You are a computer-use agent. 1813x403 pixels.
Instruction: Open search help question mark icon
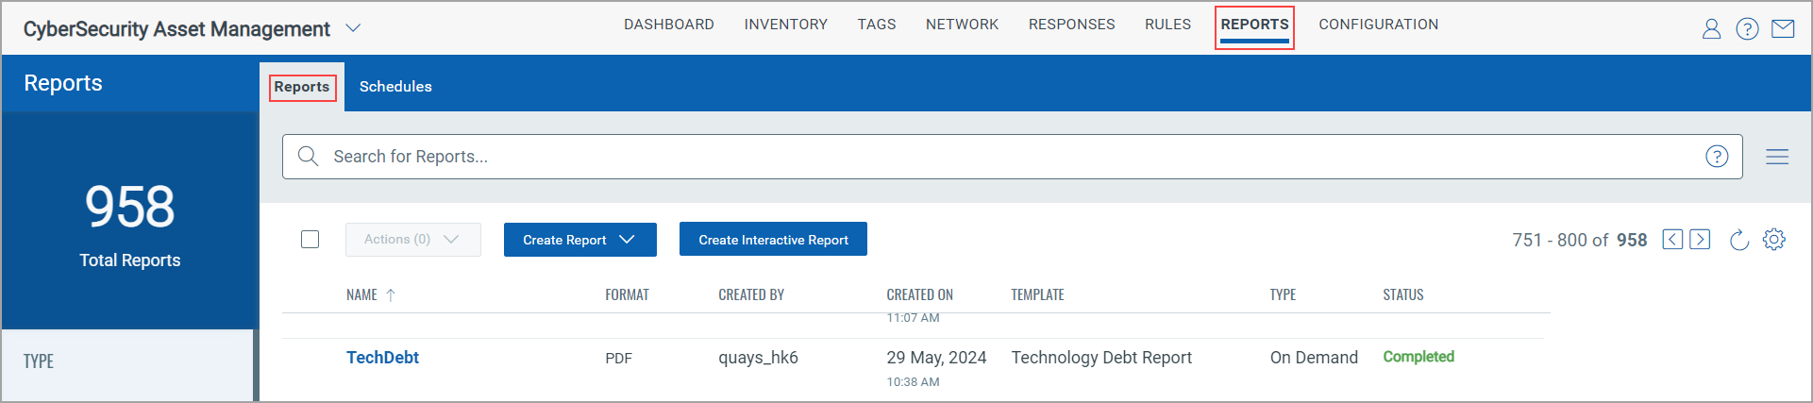tap(1717, 157)
